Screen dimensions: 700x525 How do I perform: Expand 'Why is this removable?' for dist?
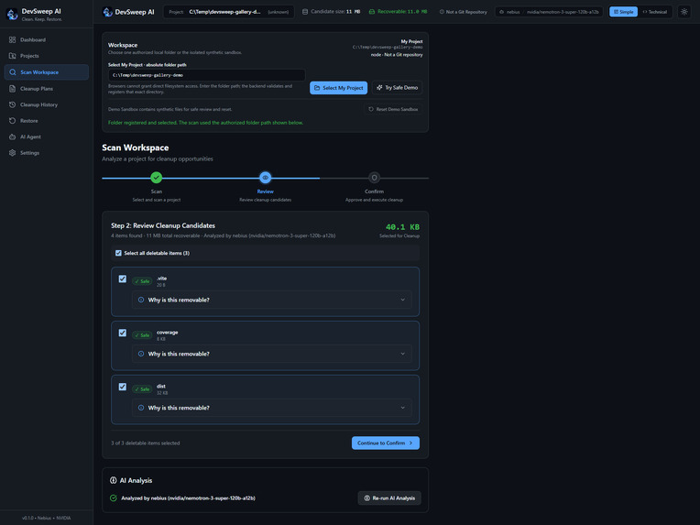[x=271, y=408]
